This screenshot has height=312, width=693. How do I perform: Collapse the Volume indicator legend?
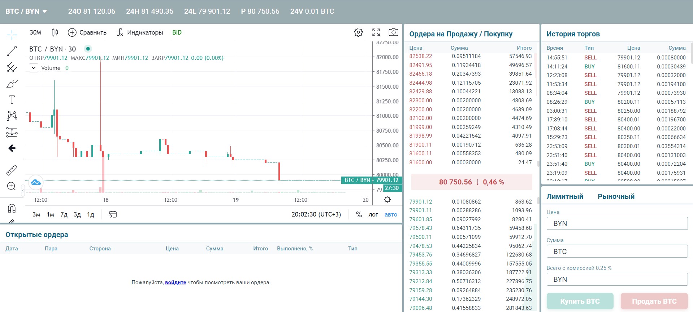pos(33,68)
